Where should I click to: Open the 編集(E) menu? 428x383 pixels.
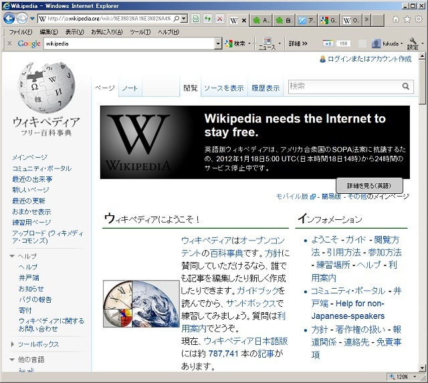[49, 32]
